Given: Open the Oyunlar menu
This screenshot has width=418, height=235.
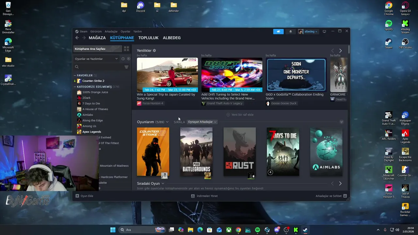Looking at the screenshot, I should click(125, 31).
